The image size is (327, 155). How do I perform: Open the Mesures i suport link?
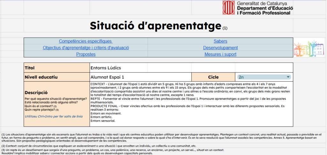[220, 54]
